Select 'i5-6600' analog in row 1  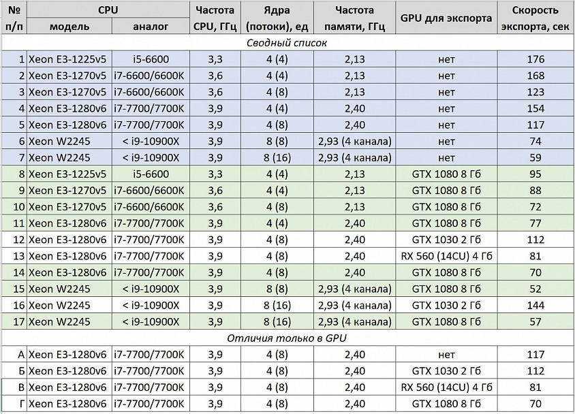[x=151, y=59]
